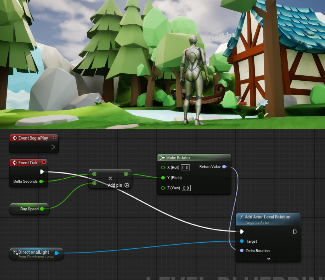Click the circled plus Add pin icon

coord(127,185)
